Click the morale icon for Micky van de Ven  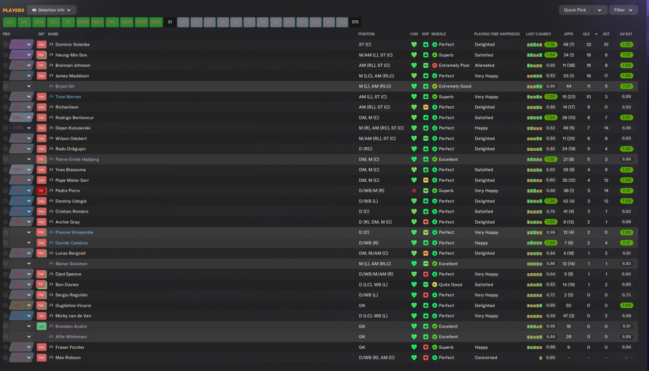pos(435,316)
